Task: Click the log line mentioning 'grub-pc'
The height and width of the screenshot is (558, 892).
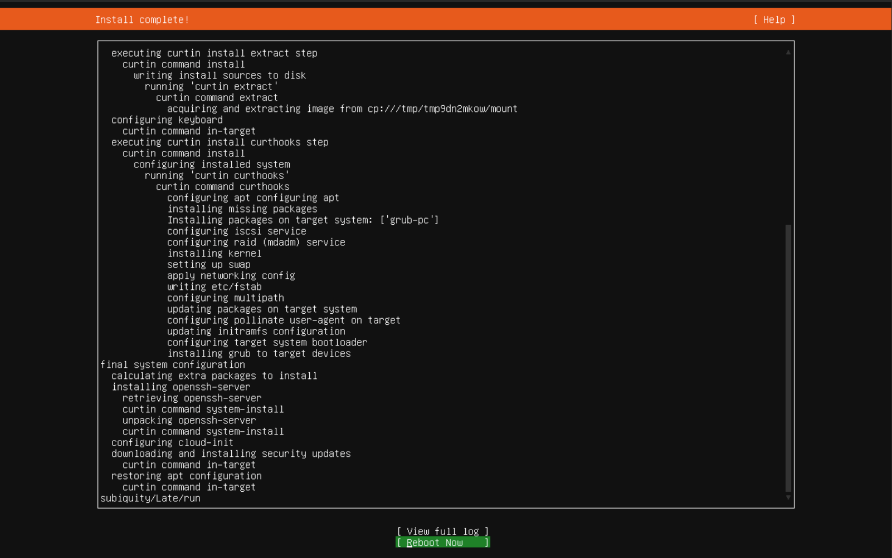Action: (x=303, y=220)
